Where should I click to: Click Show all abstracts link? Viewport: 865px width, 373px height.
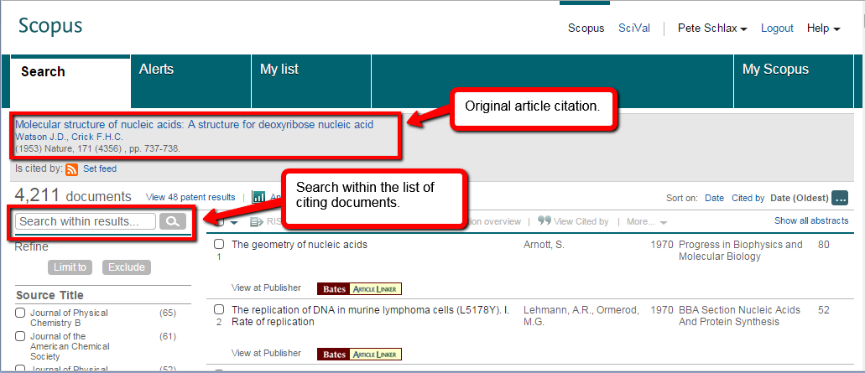[x=811, y=220]
